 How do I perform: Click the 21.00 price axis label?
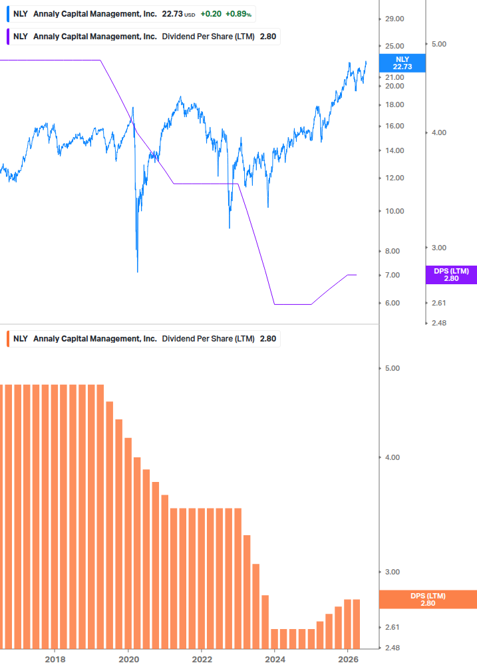click(395, 77)
